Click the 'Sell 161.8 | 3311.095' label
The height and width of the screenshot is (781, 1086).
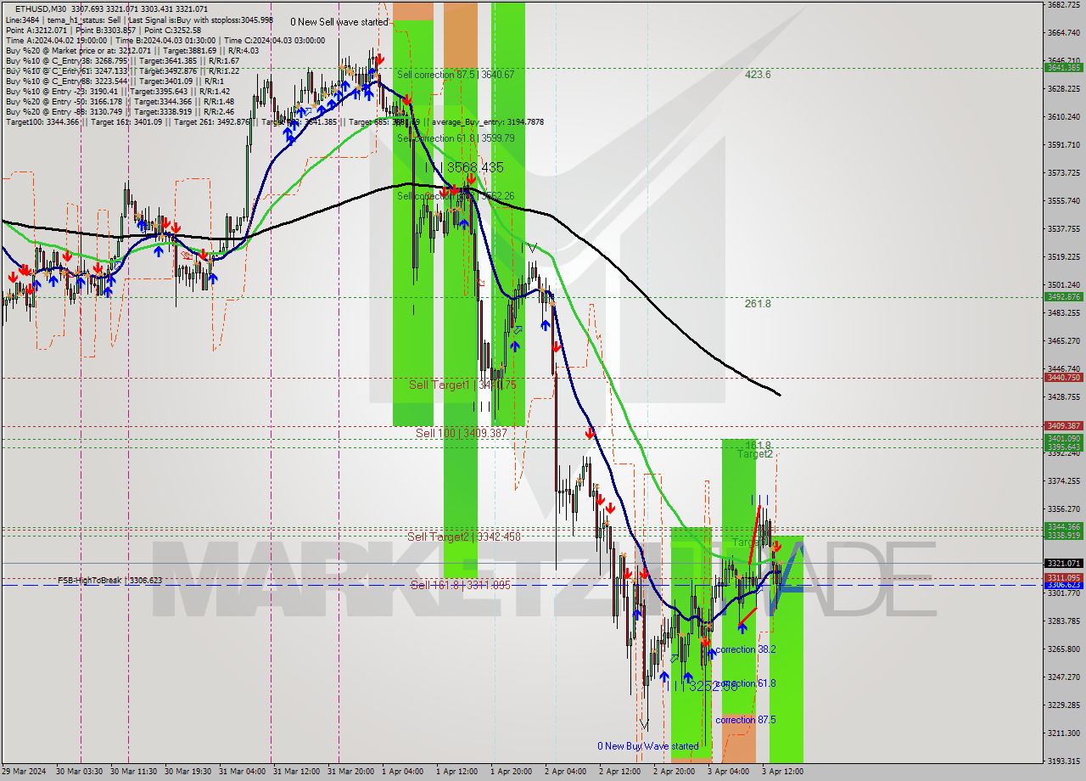(x=461, y=585)
